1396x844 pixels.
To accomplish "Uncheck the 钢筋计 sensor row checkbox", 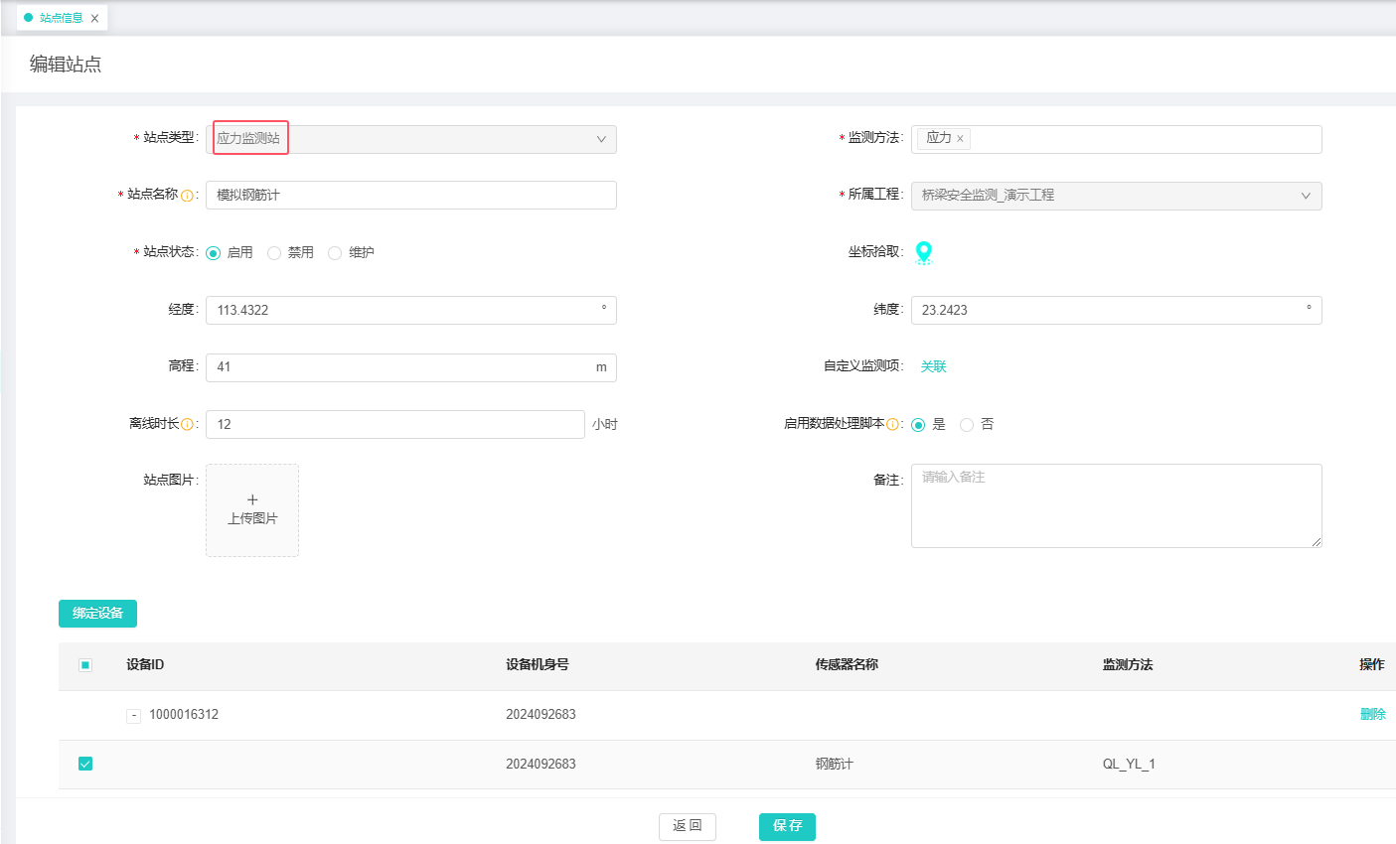I will coord(85,764).
